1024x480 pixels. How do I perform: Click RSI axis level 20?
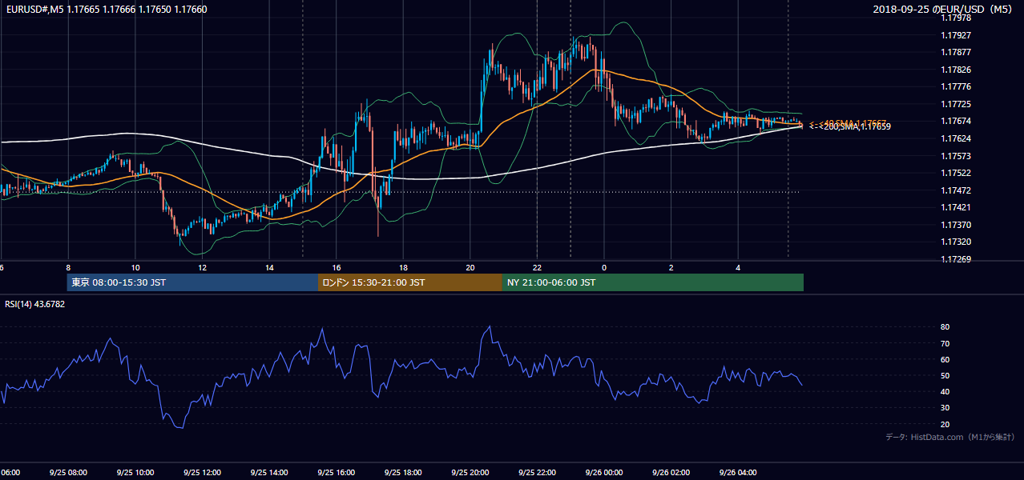tap(945, 424)
